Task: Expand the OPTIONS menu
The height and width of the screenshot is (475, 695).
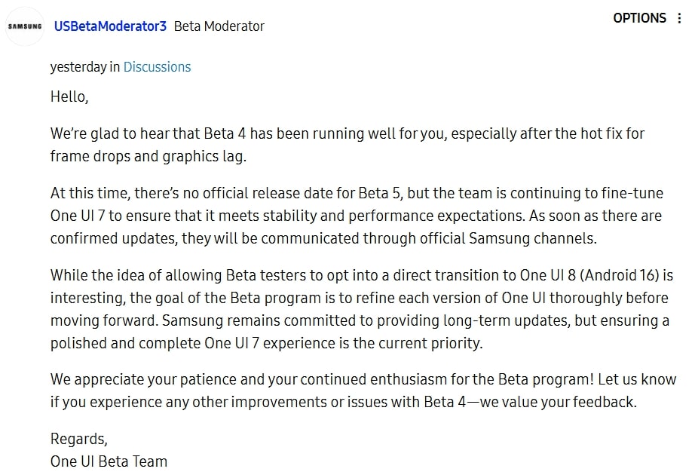Action: (639, 18)
